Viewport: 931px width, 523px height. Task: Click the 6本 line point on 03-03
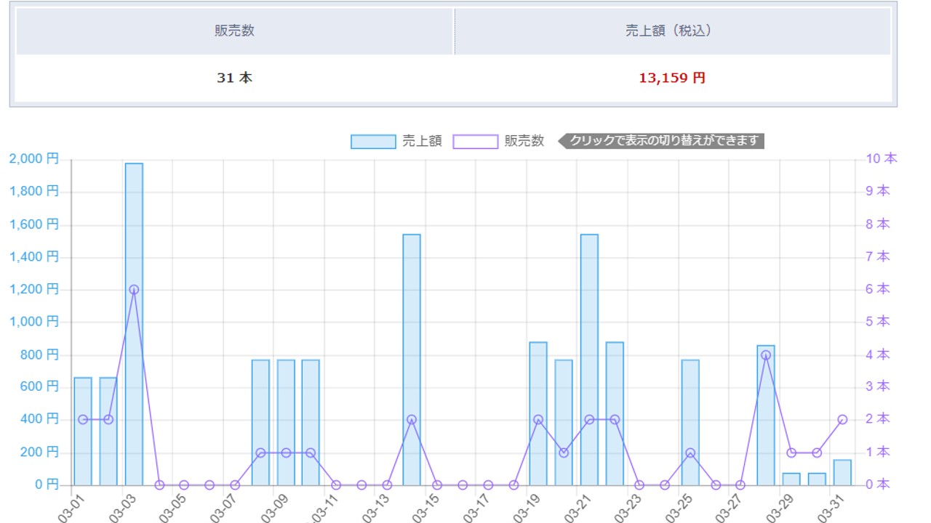(x=134, y=290)
